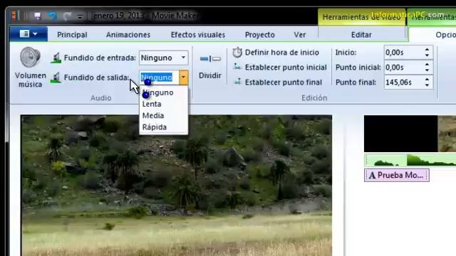The width and height of the screenshot is (456, 256).
Task: Open quick access toolbar customize arrow
Action: (80, 17)
